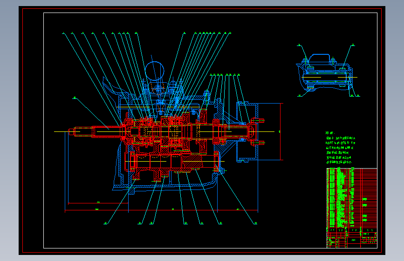Select the red overall length dimension at bottom
This screenshot has width=404, height=261.
pos(161,210)
